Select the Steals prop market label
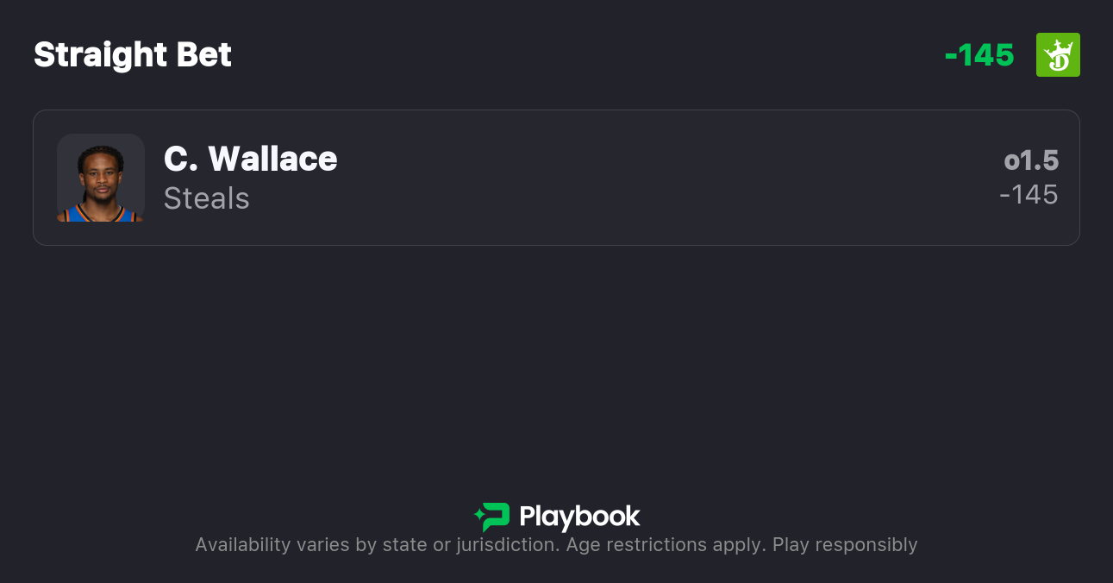The height and width of the screenshot is (583, 1113). [x=206, y=198]
